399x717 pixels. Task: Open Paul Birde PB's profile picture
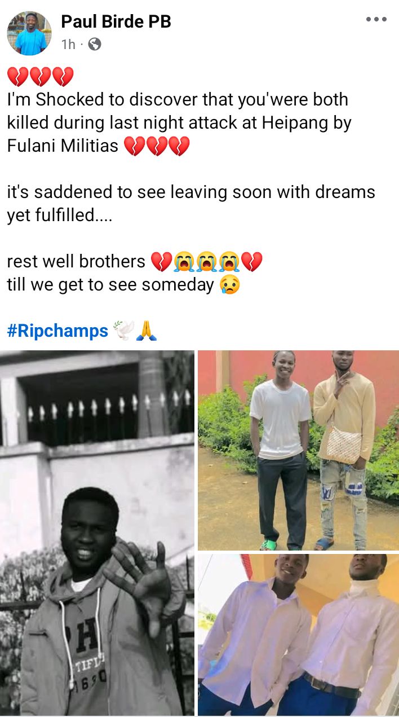[29, 33]
